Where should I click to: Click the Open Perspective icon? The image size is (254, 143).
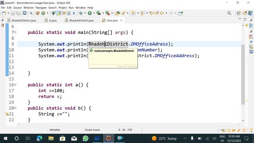(x=239, y=13)
